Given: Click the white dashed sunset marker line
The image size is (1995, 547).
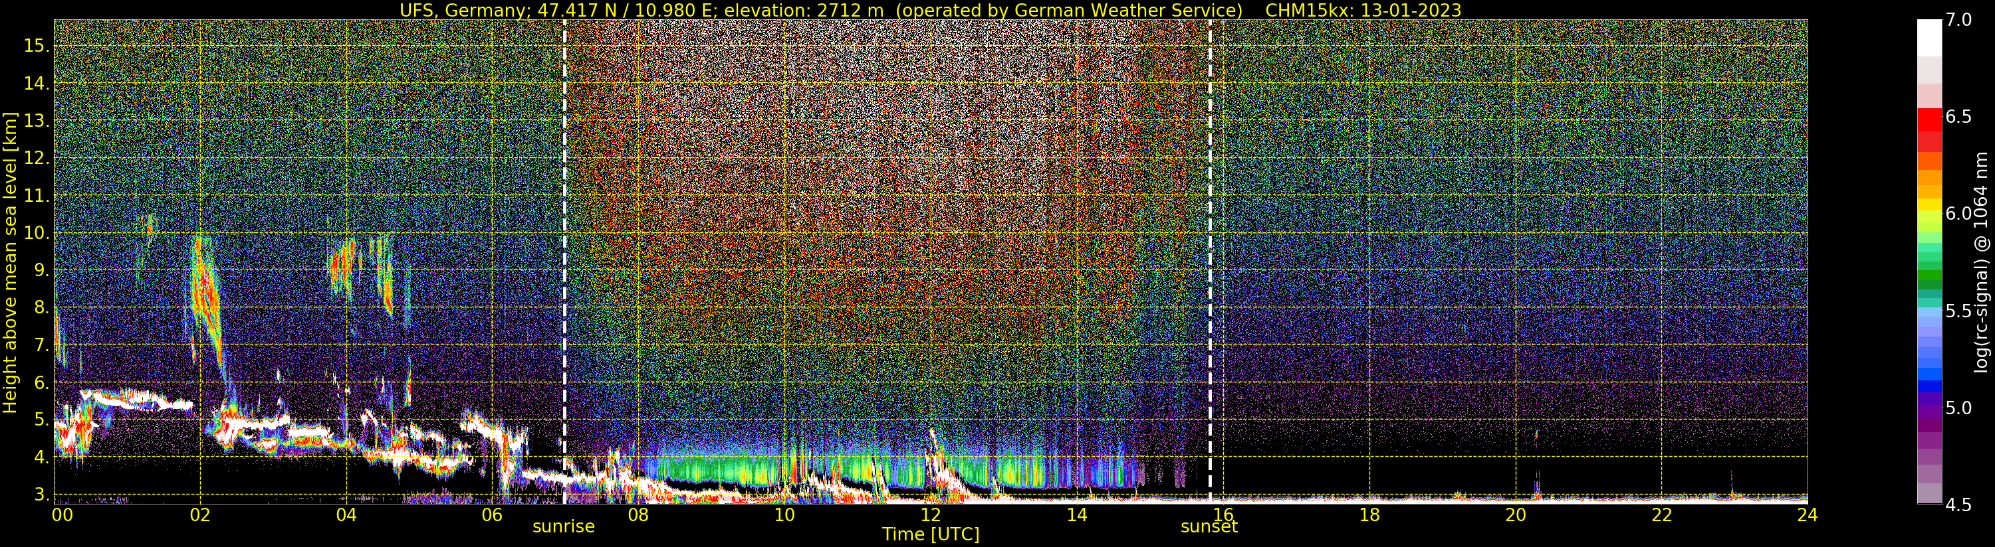Looking at the screenshot, I should coord(1210,262).
